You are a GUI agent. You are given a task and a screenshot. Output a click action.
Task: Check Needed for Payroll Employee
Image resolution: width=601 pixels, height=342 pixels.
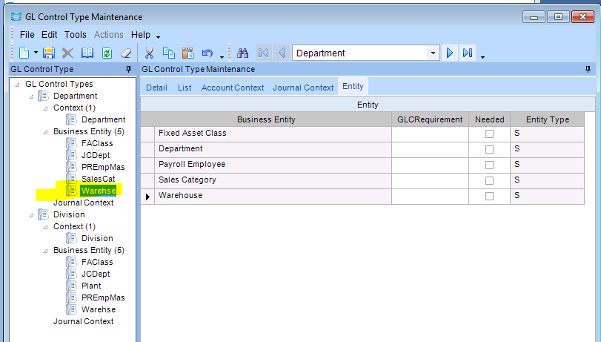pos(489,165)
